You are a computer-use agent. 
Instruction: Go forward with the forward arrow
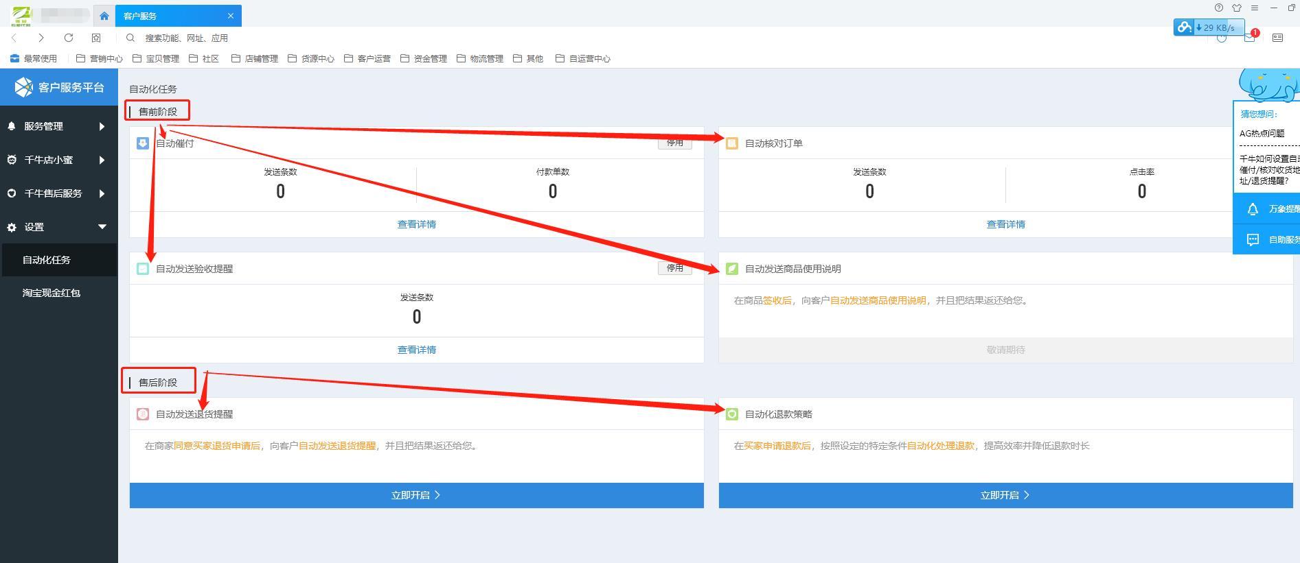click(x=41, y=38)
